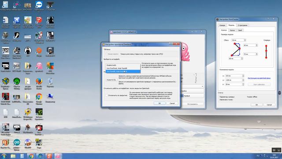Toggle the disabled TIRViews checkbox
The width and height of the screenshot is (282, 159).
pos(107,54)
